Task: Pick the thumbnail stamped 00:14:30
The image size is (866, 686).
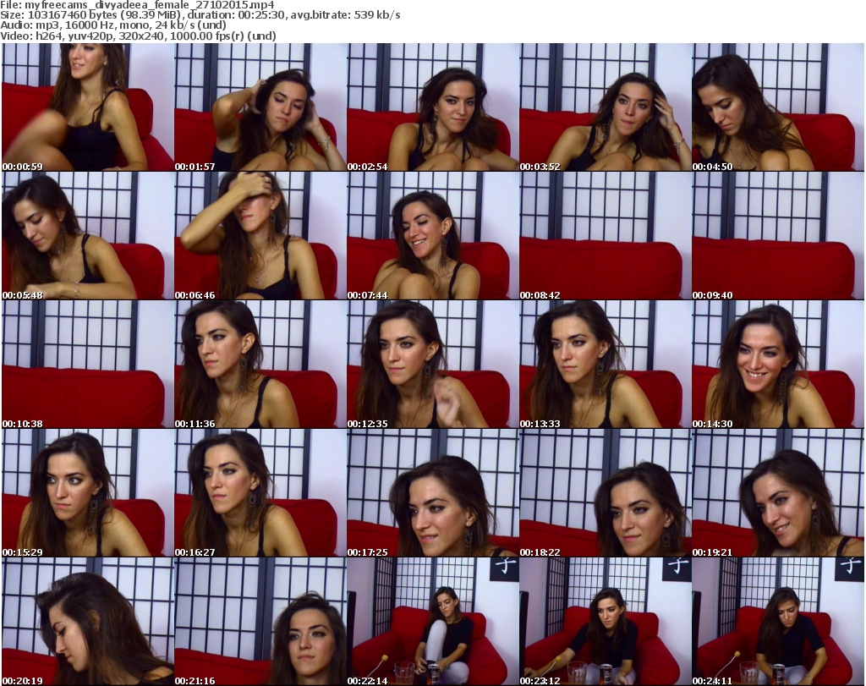Action: point(778,365)
